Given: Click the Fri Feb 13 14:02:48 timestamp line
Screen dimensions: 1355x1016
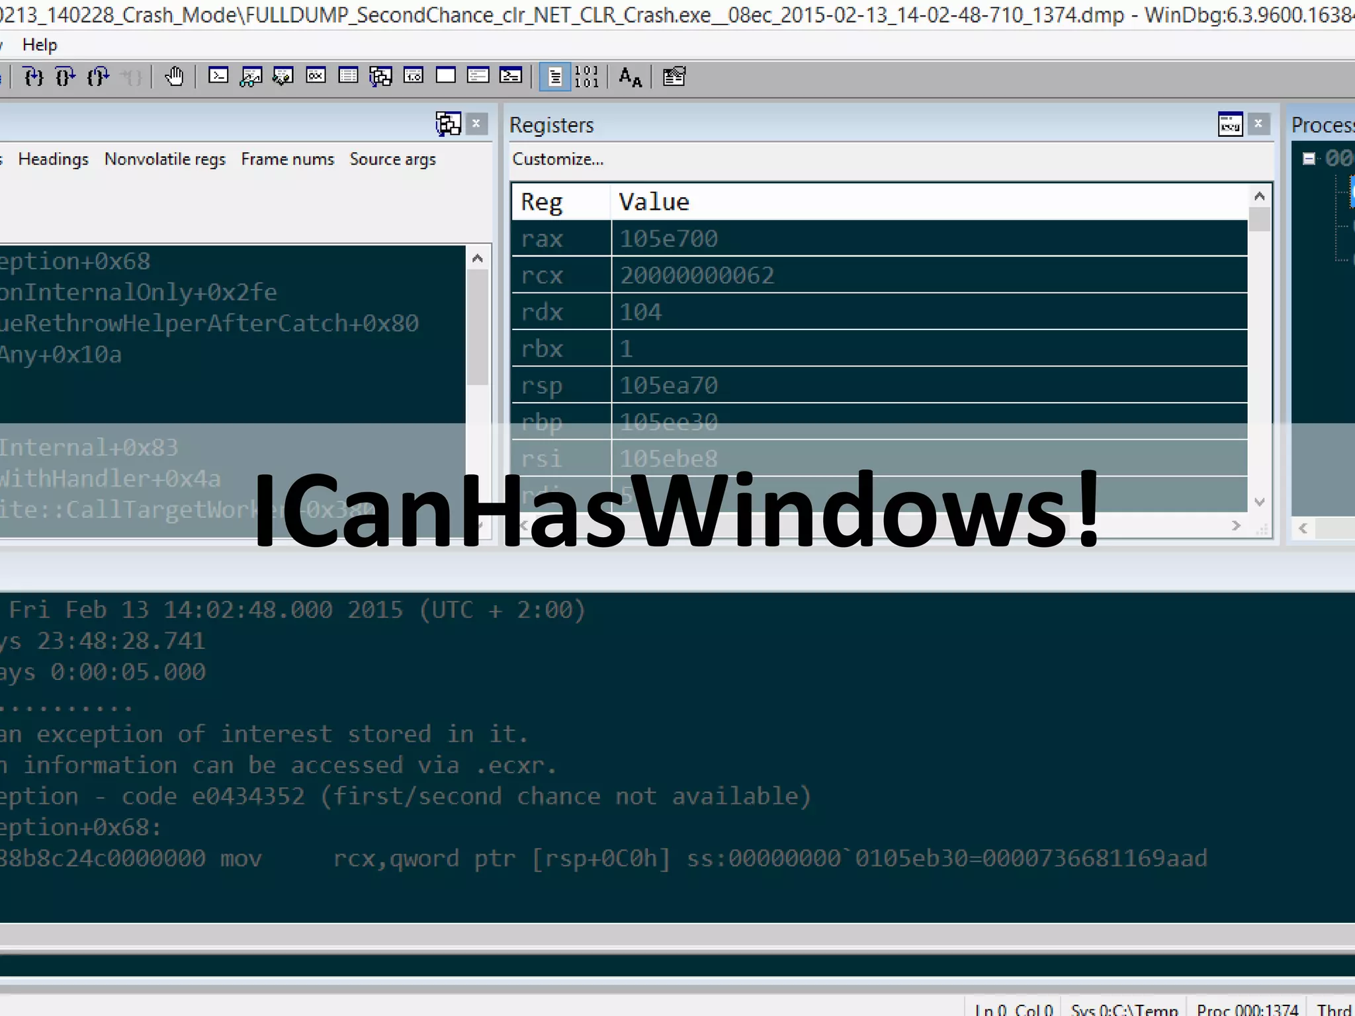Looking at the screenshot, I should (297, 610).
